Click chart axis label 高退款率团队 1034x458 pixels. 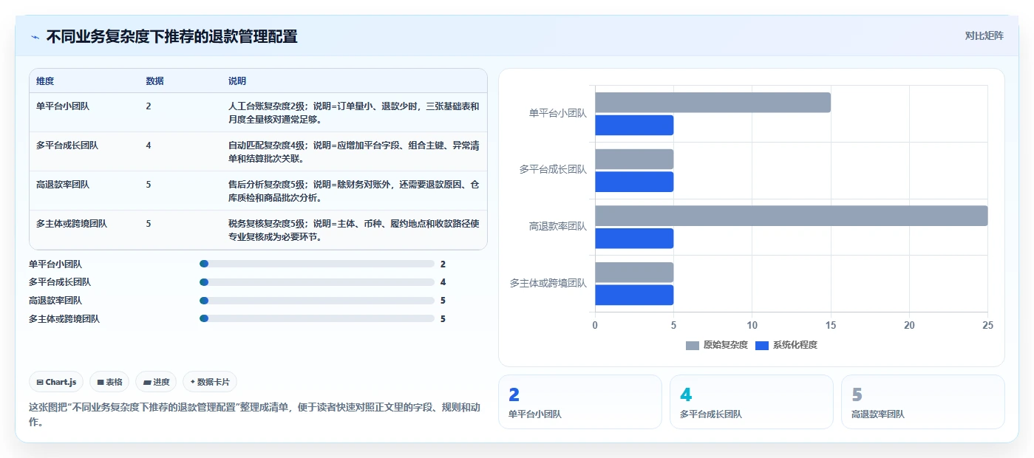point(558,227)
